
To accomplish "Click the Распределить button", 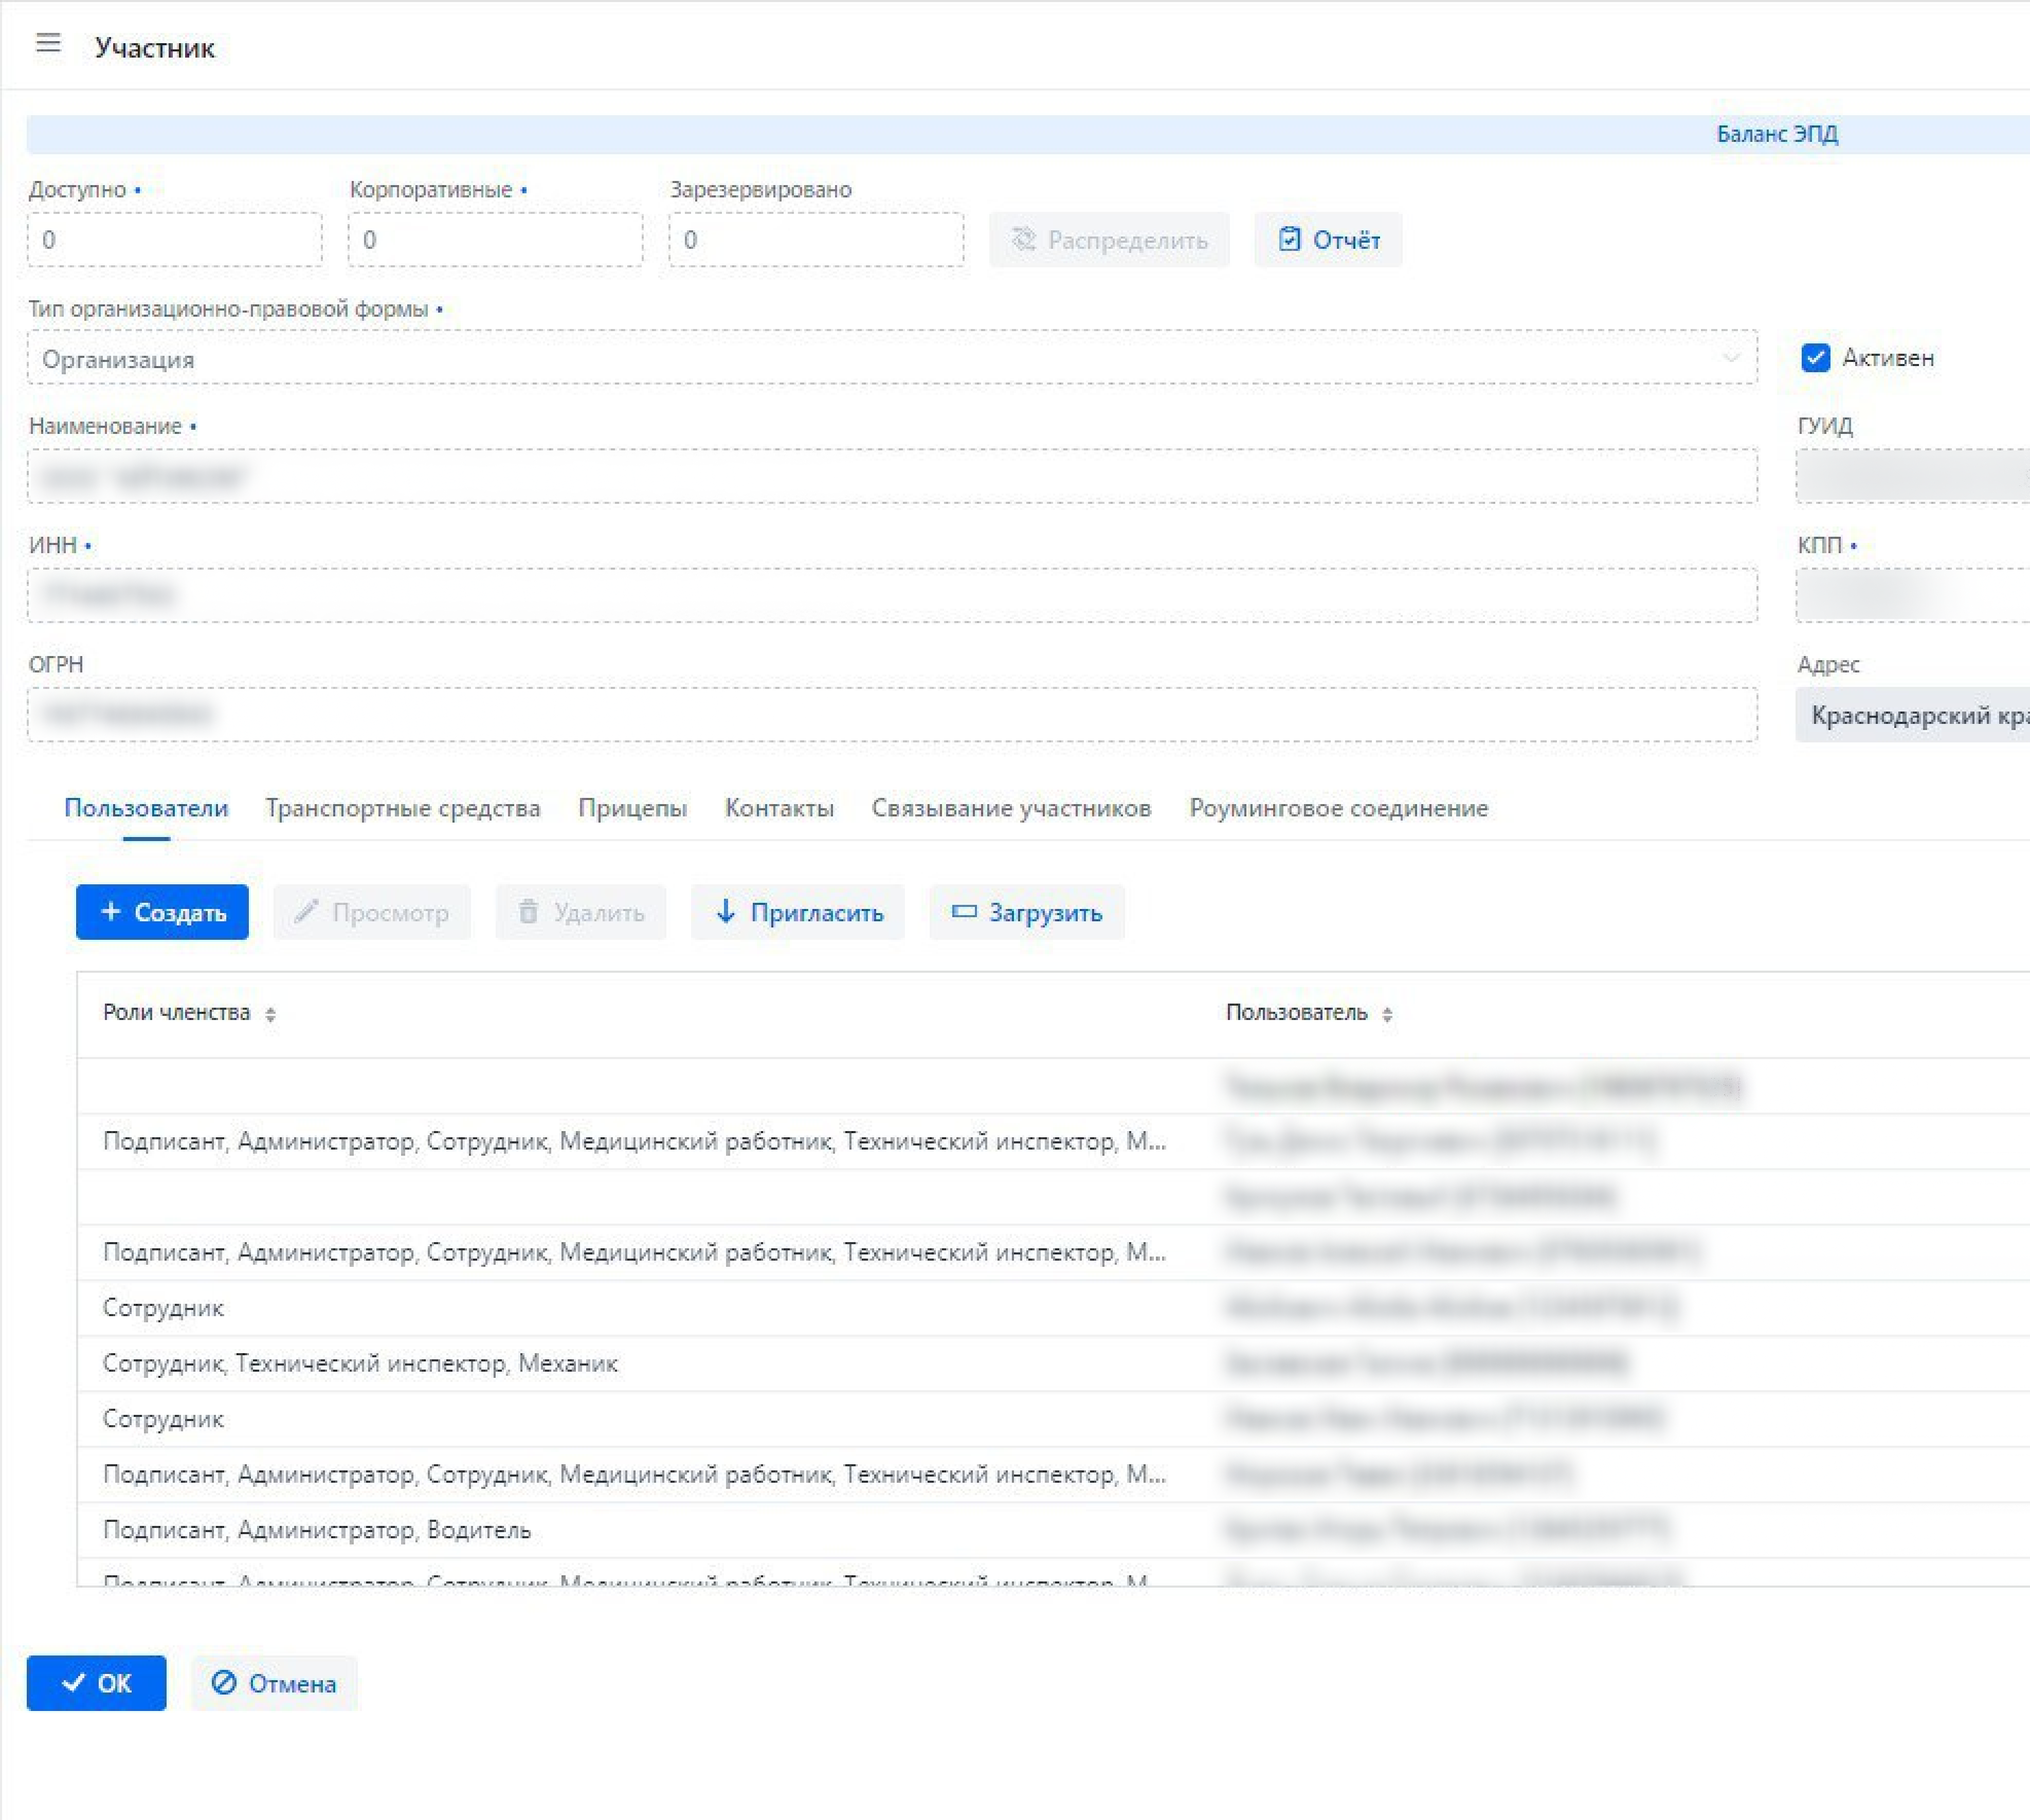I will [x=1109, y=240].
